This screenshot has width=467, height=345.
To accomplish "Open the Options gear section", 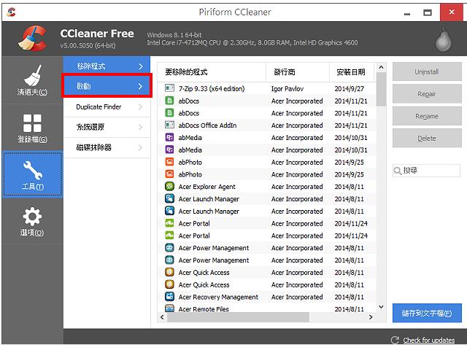I will tap(32, 221).
